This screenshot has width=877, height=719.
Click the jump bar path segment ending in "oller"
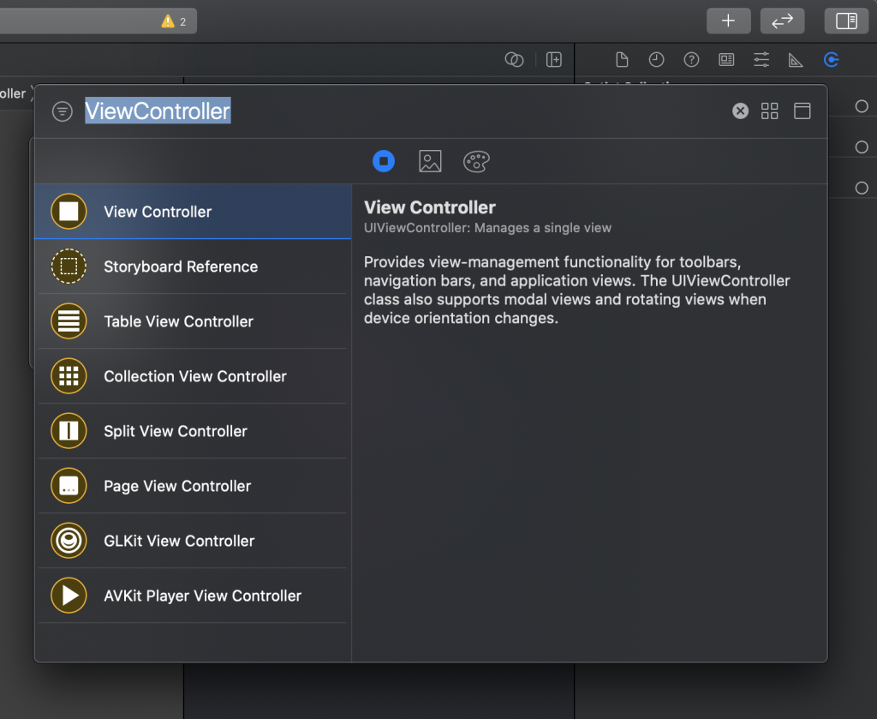[x=13, y=93]
